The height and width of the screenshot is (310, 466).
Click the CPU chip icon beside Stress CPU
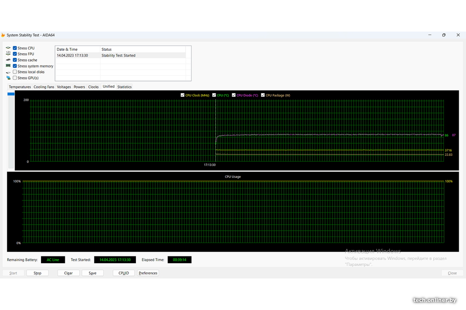8,48
